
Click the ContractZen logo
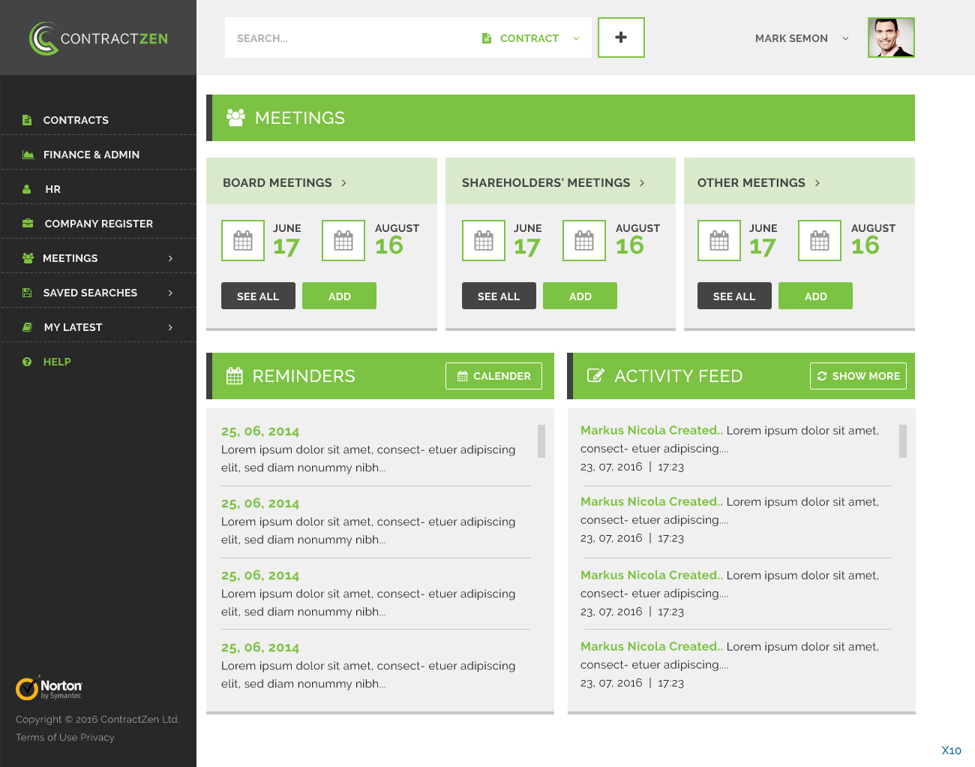point(98,38)
